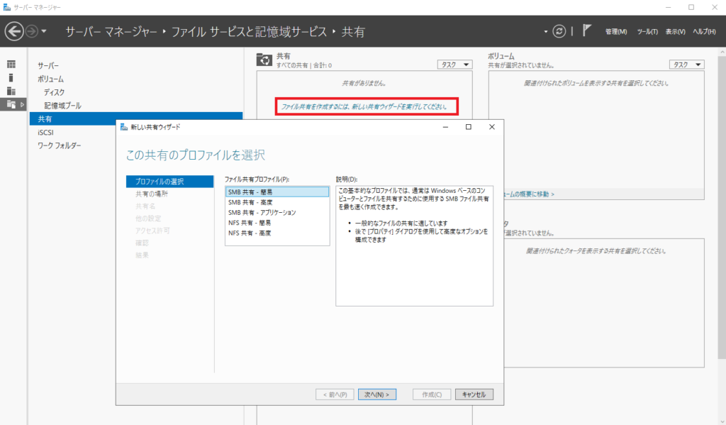Viewport: 726px width, 425px height.
Task: Open the 表示(V) menu
Action: (675, 32)
